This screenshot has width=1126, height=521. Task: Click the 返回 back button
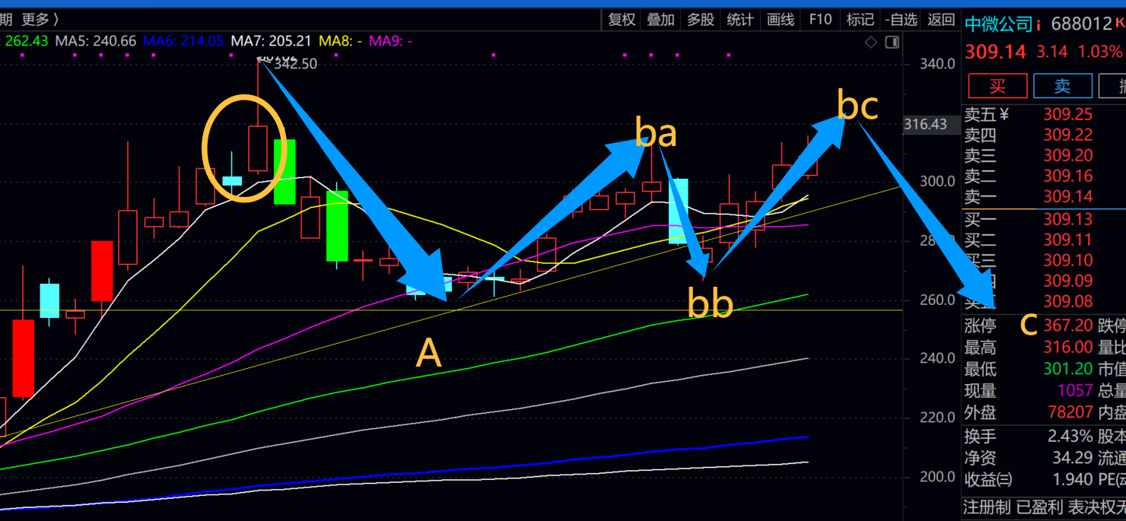[941, 21]
